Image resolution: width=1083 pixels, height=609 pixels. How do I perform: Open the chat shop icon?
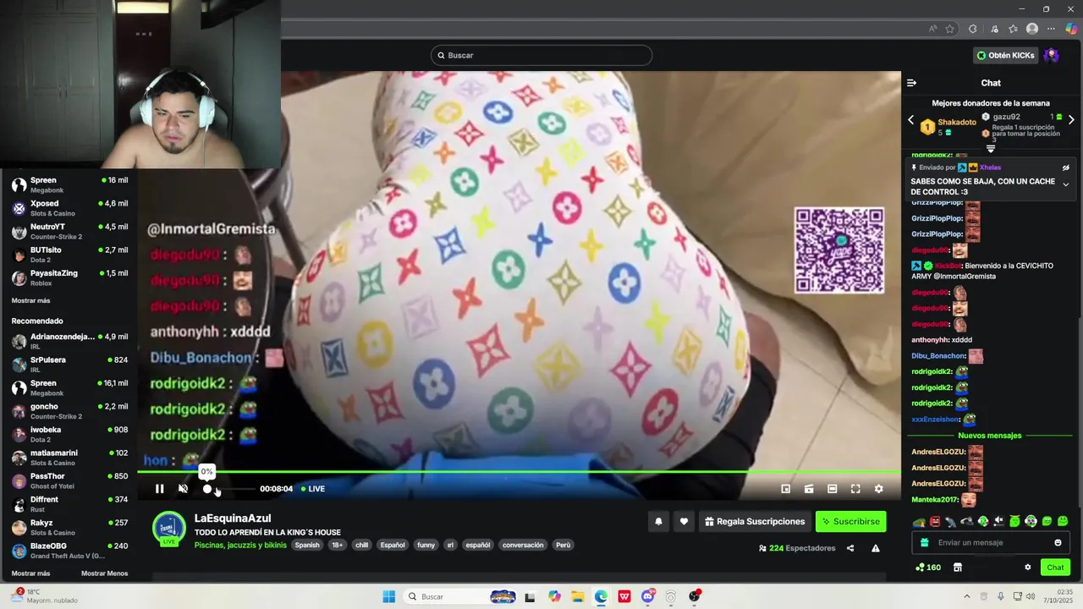pos(958,568)
